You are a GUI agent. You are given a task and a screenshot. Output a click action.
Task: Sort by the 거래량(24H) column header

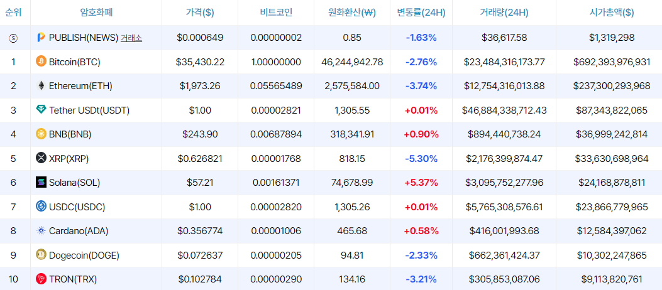[504, 12]
